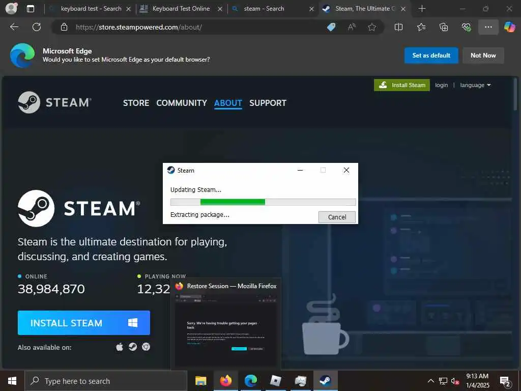
Task: Show hidden system tray icons
Action: point(430,381)
